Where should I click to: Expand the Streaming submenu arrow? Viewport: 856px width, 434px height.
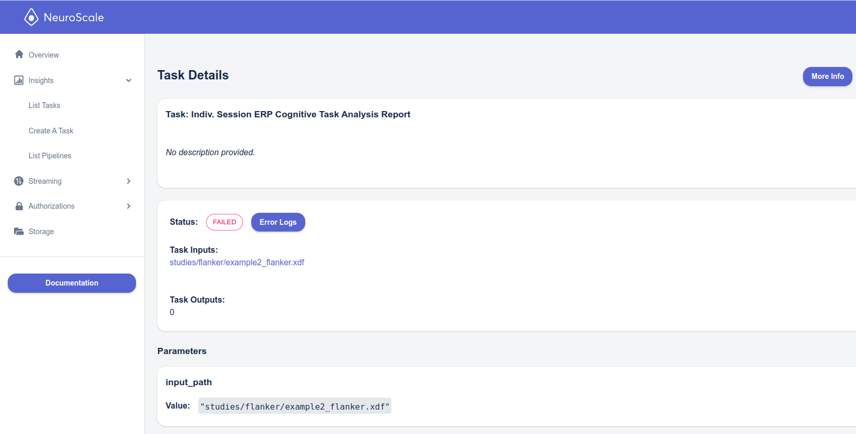click(129, 181)
